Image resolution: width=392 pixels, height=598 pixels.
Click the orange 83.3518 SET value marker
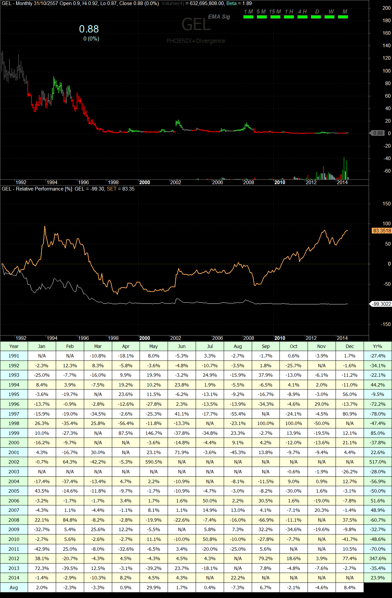point(382,231)
